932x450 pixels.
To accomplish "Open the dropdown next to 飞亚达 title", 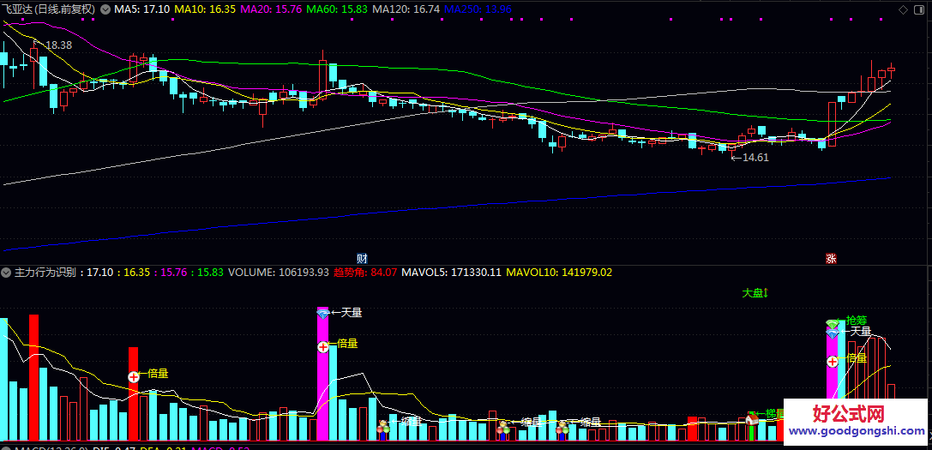I will coord(105,9).
